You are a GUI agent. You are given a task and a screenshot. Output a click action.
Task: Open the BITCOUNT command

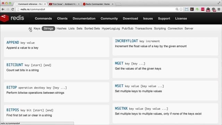pyautogui.click(x=15, y=65)
